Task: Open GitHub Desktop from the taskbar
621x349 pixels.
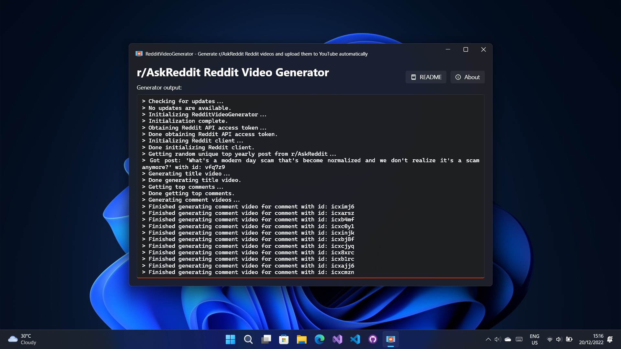Action: coord(373,339)
